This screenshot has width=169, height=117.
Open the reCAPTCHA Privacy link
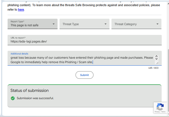[x=157, y=112]
